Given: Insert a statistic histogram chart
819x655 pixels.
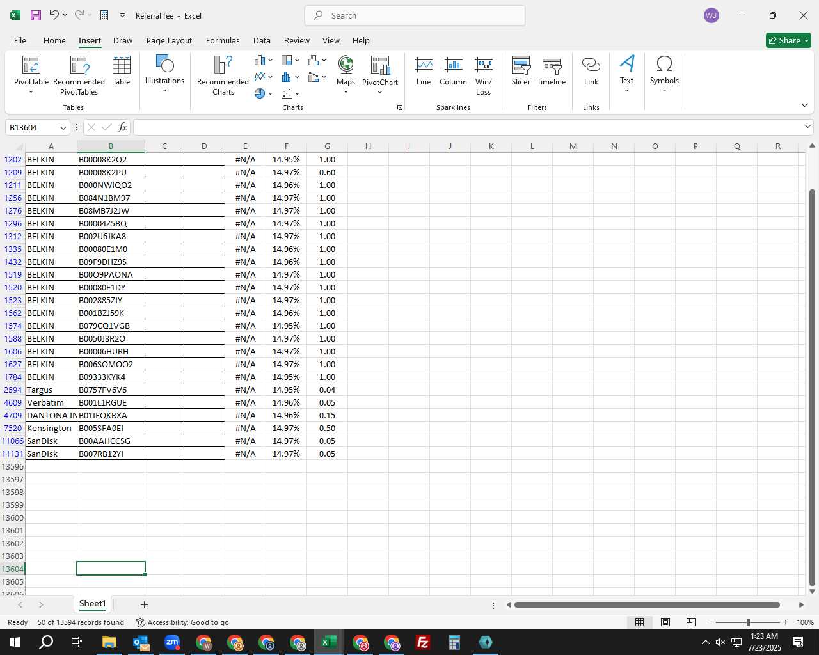Looking at the screenshot, I should tap(287, 77).
